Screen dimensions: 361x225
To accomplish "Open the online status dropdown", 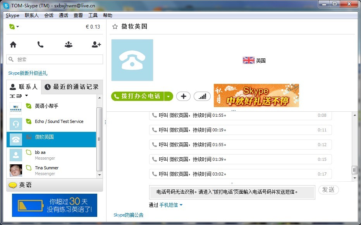I will [x=14, y=27].
